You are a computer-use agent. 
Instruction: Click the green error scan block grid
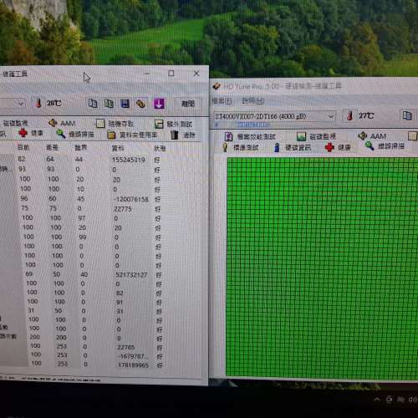click(323, 268)
